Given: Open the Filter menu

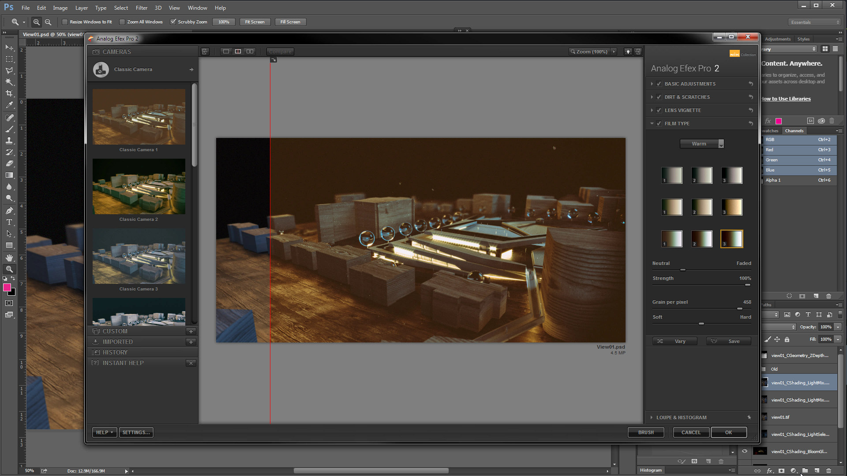Looking at the screenshot, I should point(142,8).
